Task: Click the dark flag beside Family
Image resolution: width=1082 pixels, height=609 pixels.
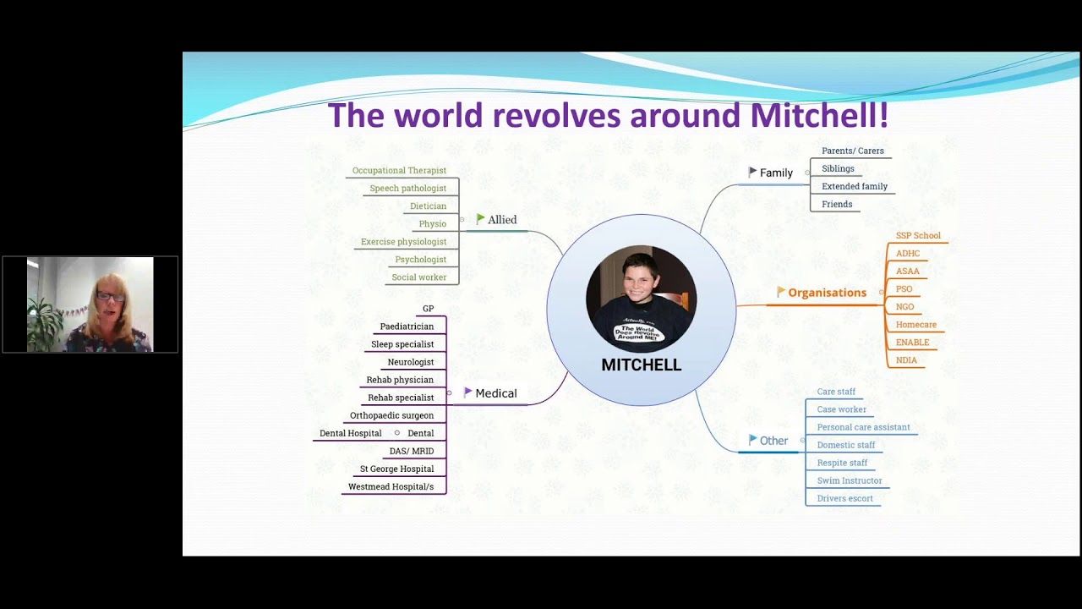Action: [752, 173]
